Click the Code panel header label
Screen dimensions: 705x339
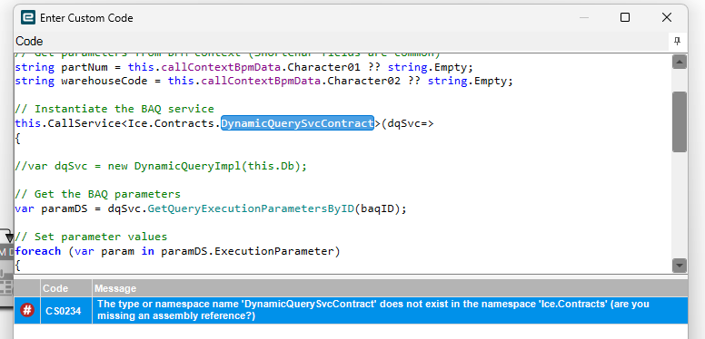coord(29,42)
